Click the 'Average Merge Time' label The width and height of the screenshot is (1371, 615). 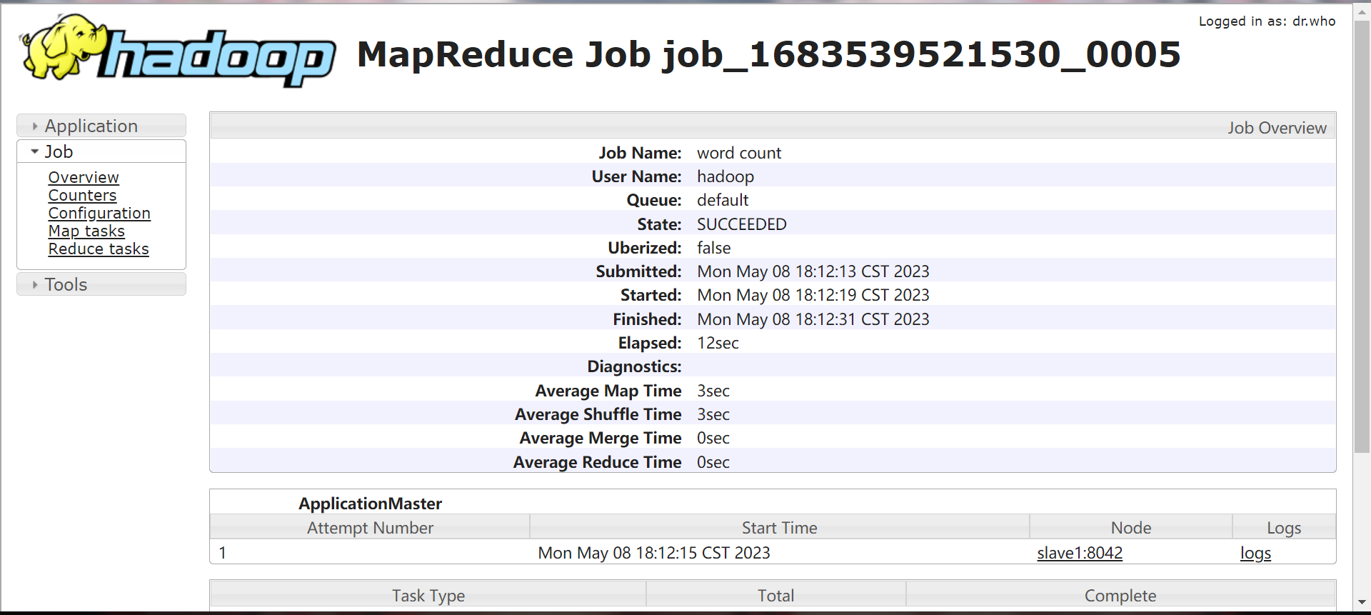click(601, 438)
